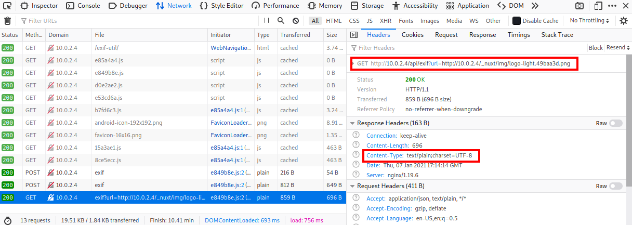632x225 pixels.
Task: Enable the Disable Cache checkbox
Action: point(517,21)
